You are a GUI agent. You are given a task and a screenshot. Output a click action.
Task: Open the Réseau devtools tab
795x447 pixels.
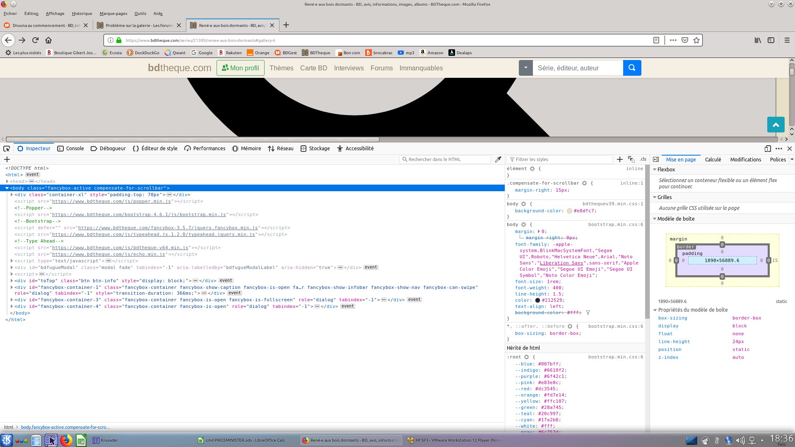coord(281,149)
